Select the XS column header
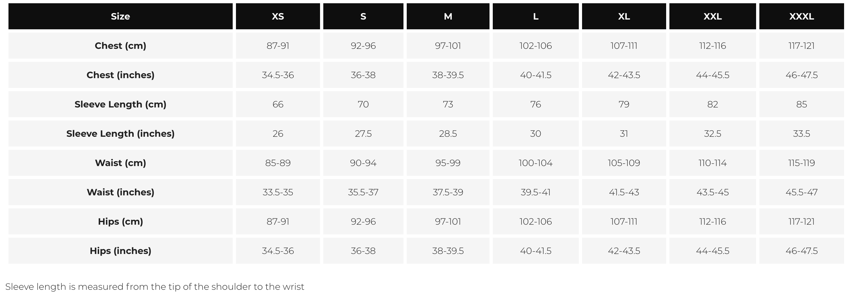 (278, 17)
